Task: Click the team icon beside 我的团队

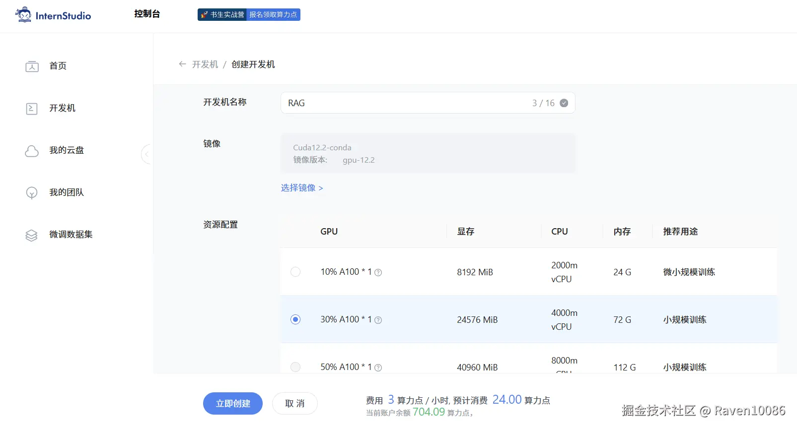Action: coord(32,193)
